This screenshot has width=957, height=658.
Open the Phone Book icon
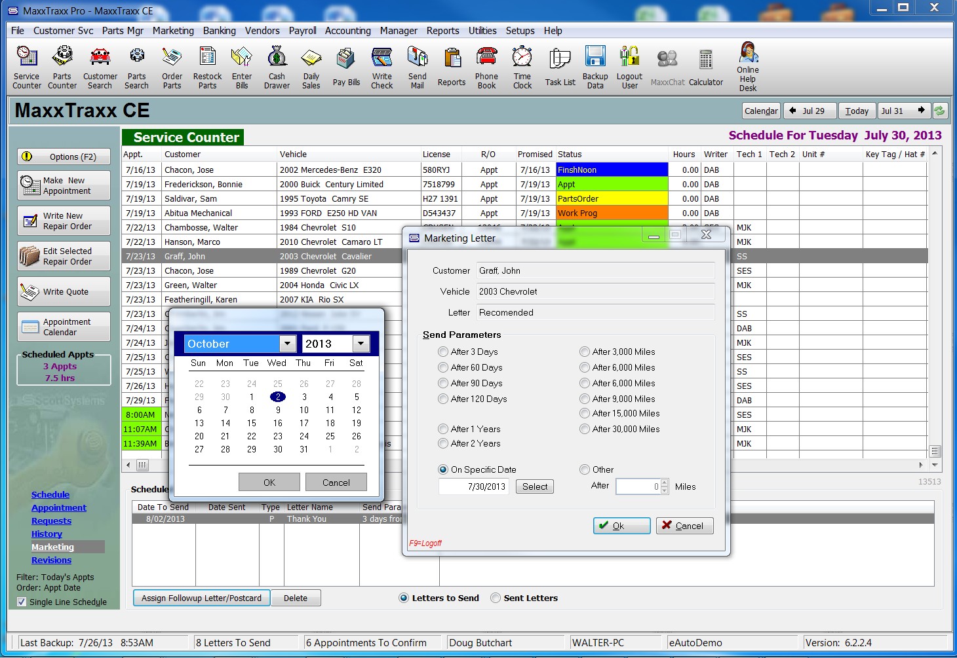tap(486, 67)
